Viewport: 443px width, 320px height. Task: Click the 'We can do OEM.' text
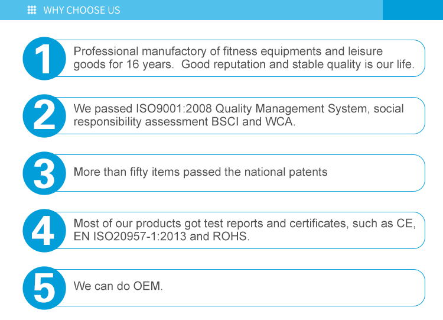click(x=118, y=286)
